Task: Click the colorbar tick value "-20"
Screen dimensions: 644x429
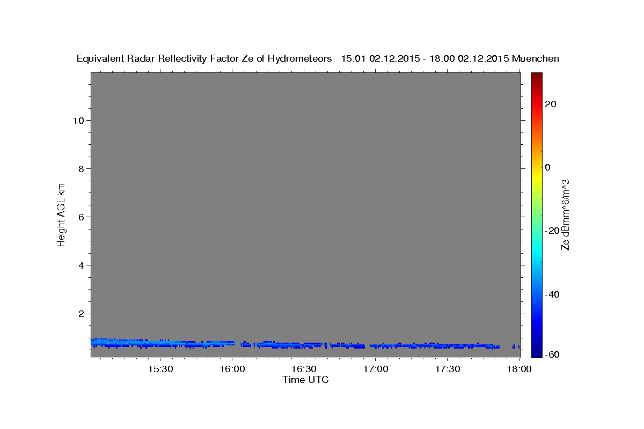Action: [x=553, y=231]
